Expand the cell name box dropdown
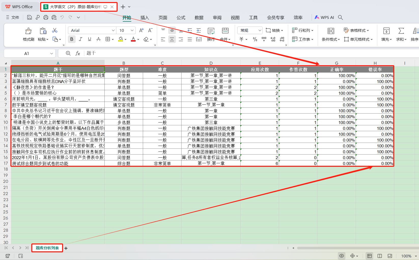 tap(52, 53)
